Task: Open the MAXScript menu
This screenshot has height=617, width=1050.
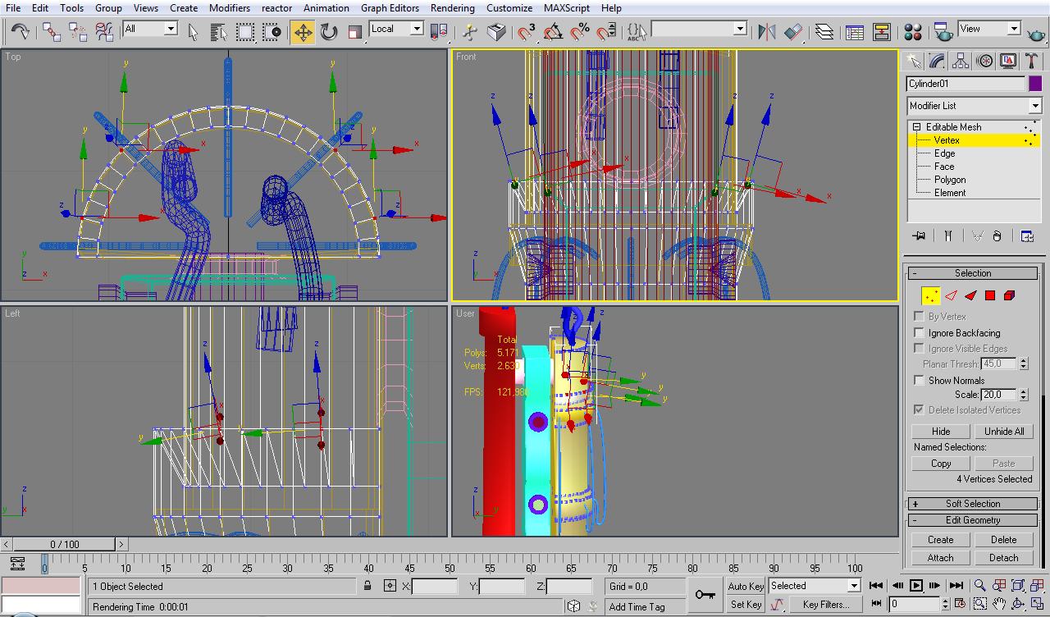Action: point(567,8)
